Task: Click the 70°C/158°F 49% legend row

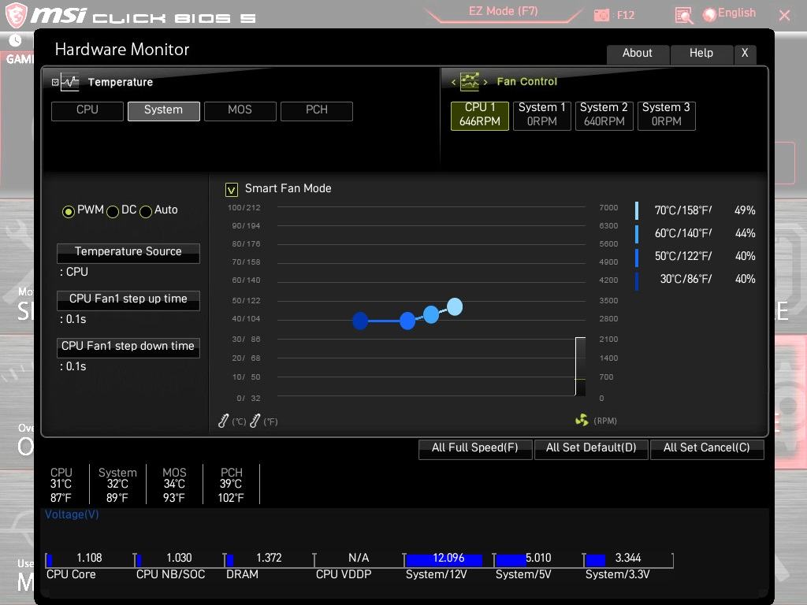Action: [695, 210]
